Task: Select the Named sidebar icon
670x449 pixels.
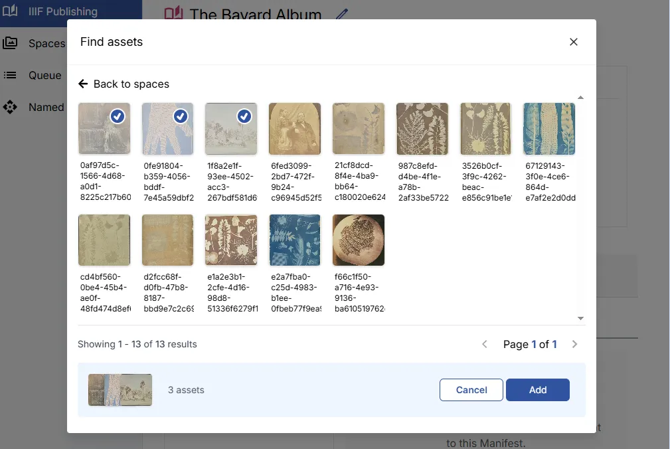Action: click(10, 107)
